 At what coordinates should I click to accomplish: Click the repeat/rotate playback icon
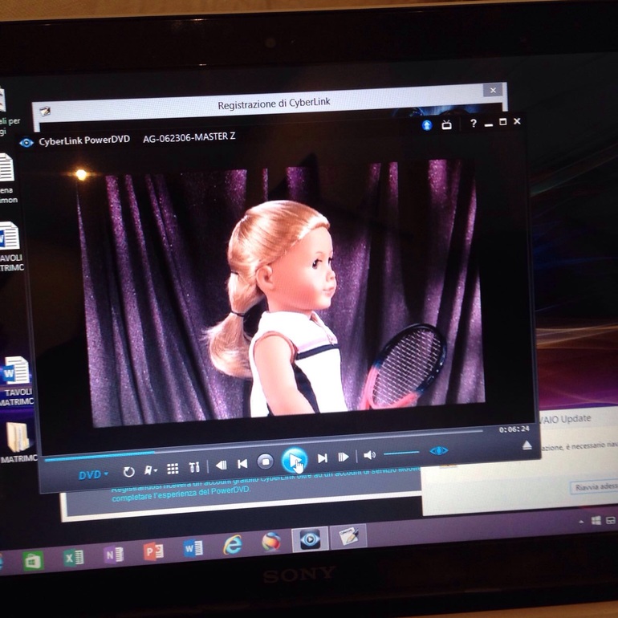(x=128, y=472)
